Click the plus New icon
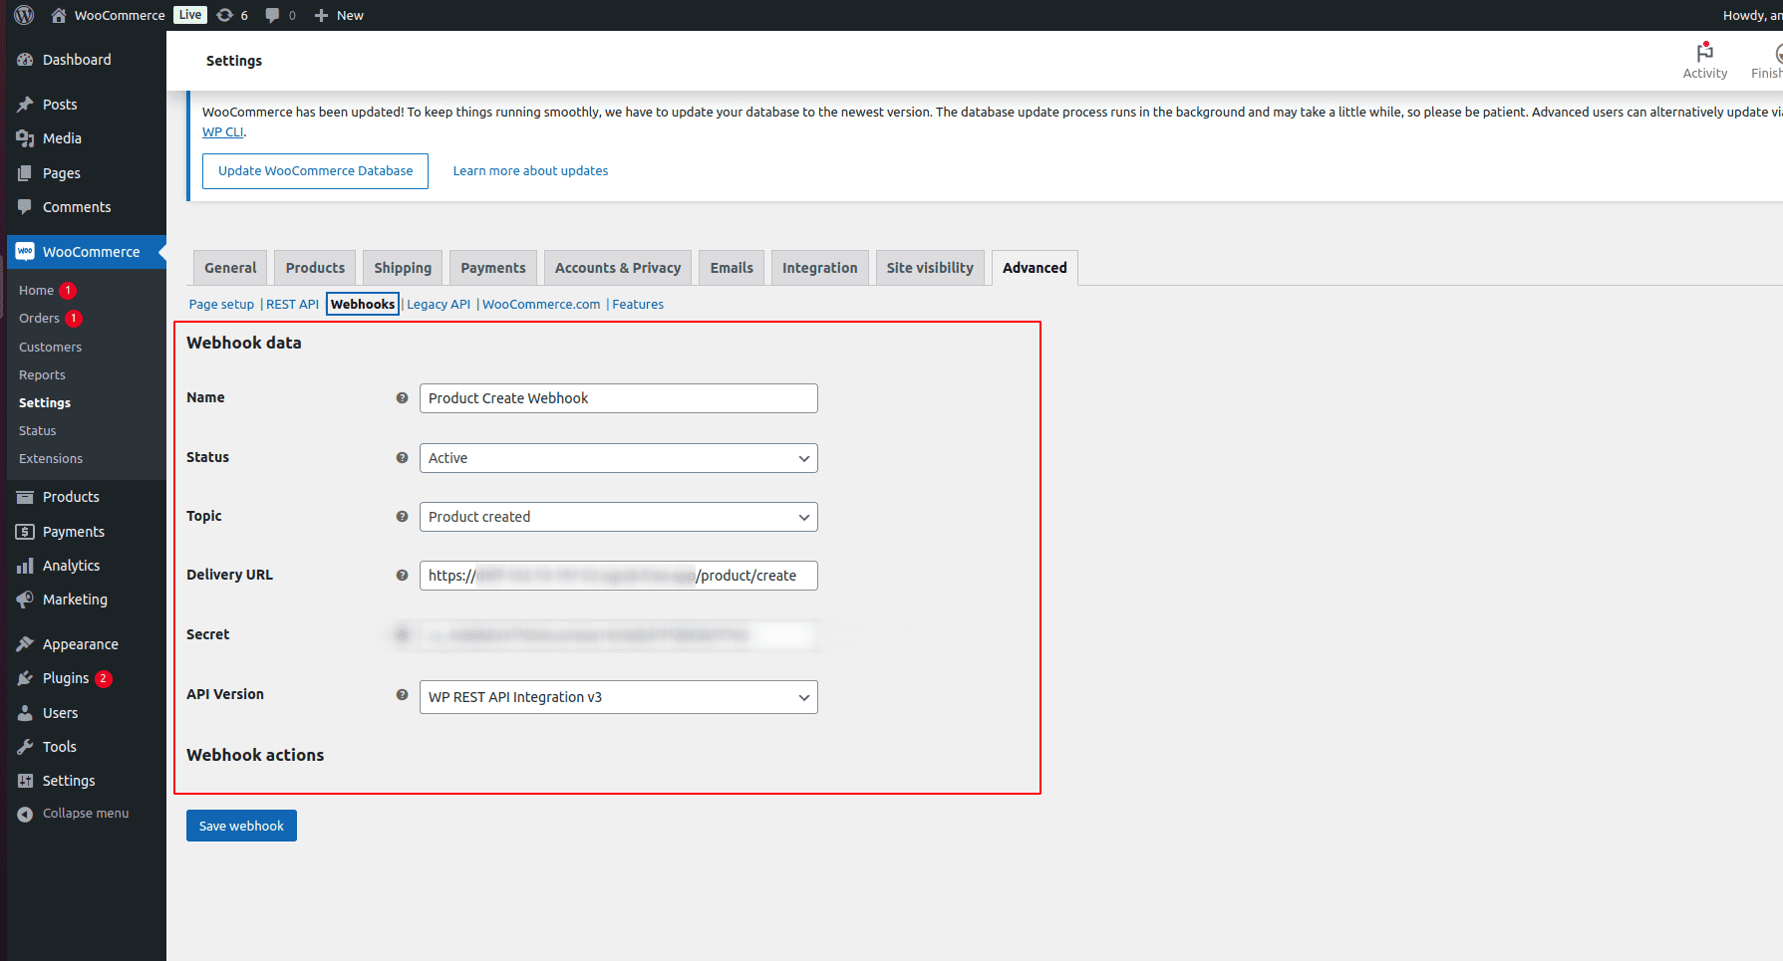The width and height of the screenshot is (1783, 961). pos(321,15)
